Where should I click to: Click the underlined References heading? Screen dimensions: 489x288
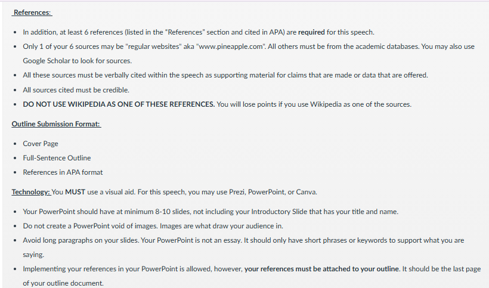point(32,13)
